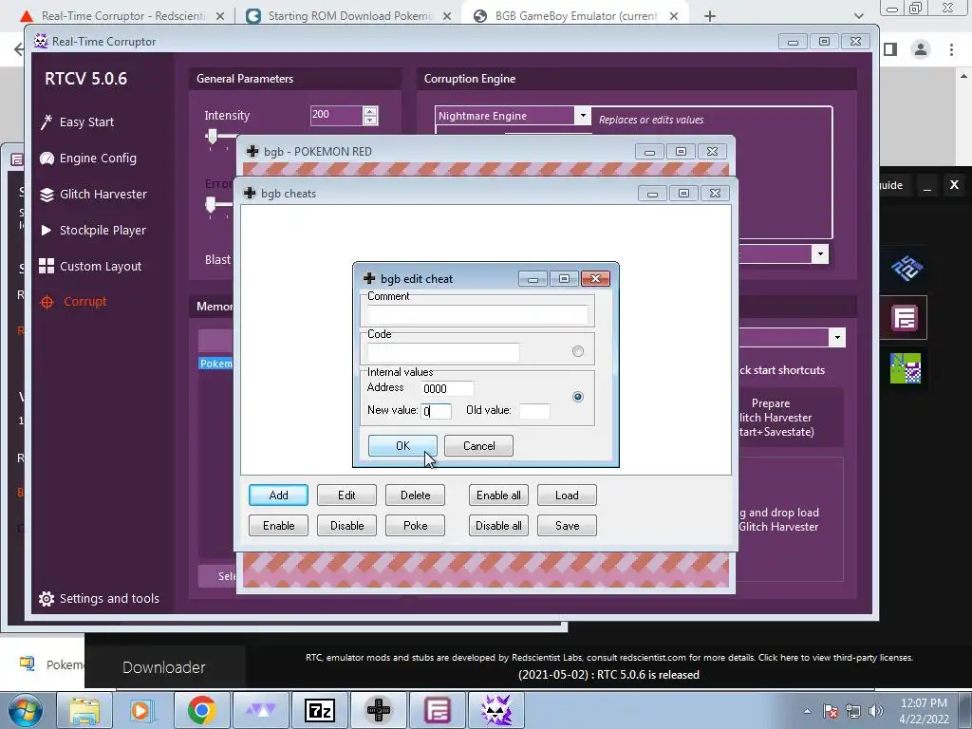Click the Comment text field

point(477,315)
